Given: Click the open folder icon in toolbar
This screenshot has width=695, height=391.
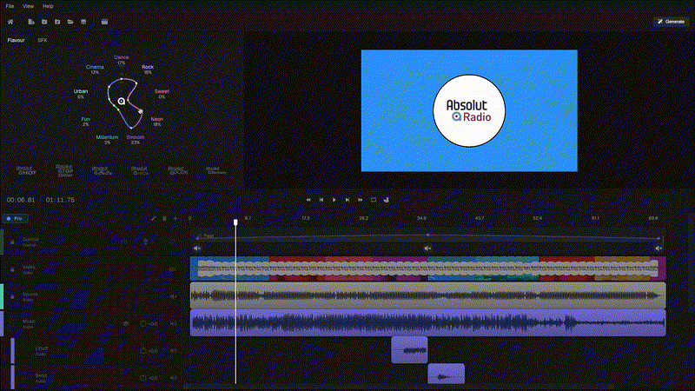Looking at the screenshot, I should point(70,22).
